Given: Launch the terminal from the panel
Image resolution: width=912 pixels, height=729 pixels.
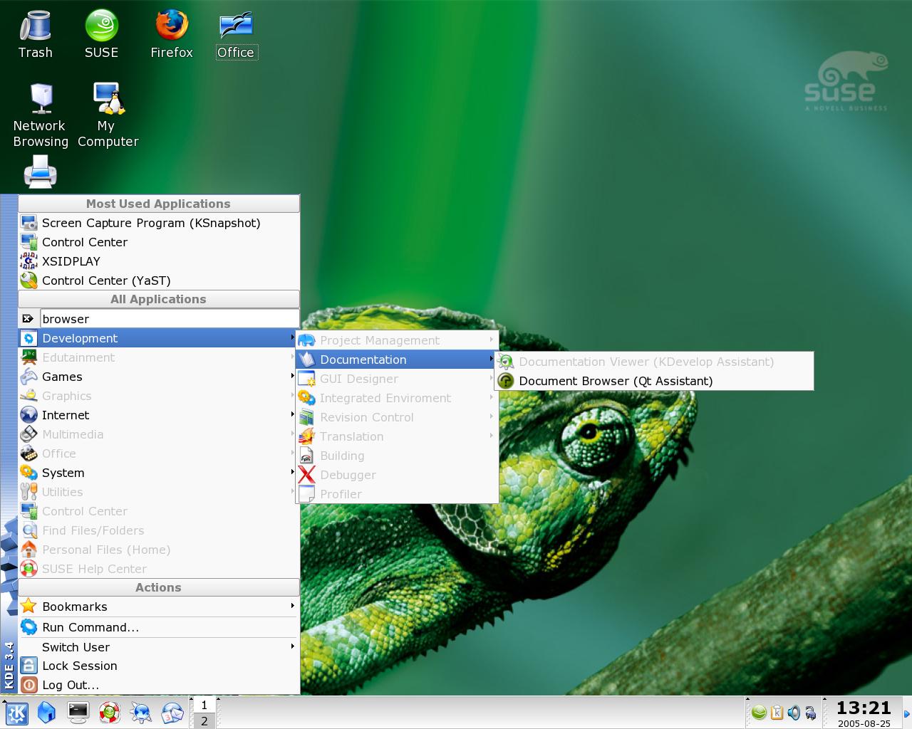Looking at the screenshot, I should coord(78,712).
